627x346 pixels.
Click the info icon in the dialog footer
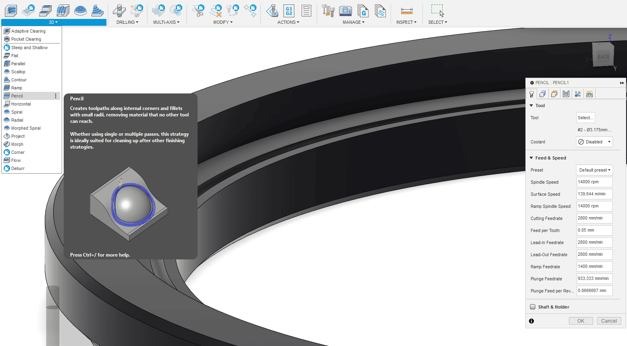click(531, 321)
